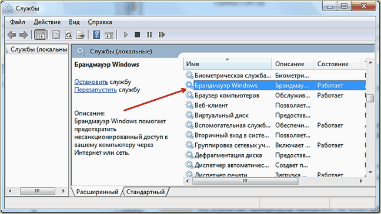Click the Остановить service link

(91, 82)
